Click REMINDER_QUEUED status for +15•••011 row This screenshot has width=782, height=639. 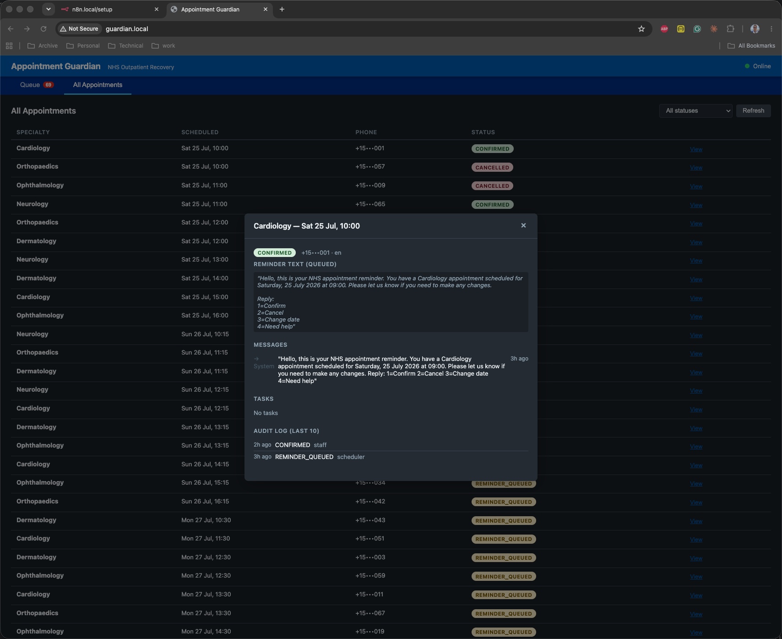(x=504, y=595)
